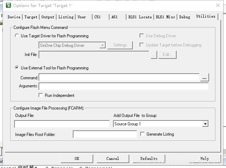Focus the Init File input field
This screenshot has width=226, height=168.
coord(94,55)
